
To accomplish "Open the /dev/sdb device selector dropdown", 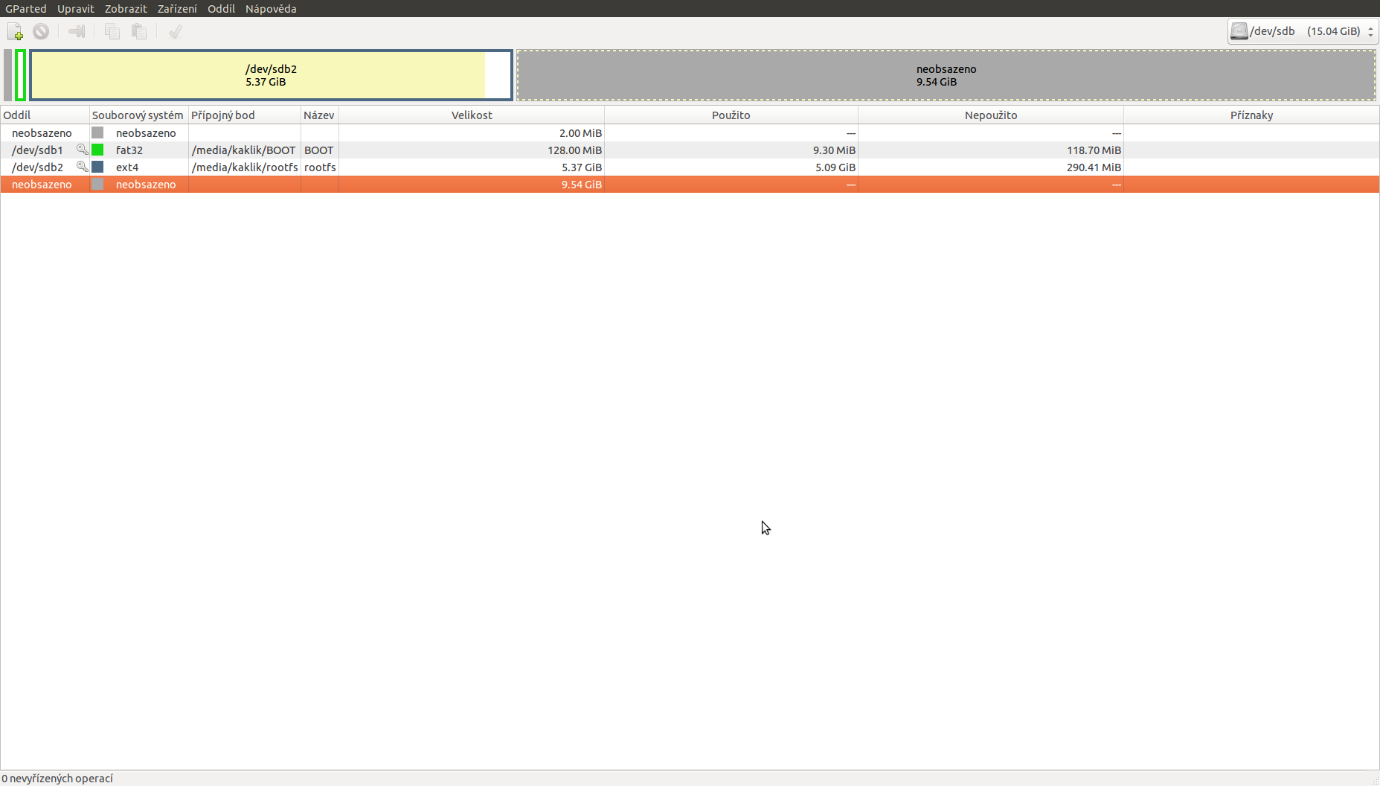I will click(x=1302, y=31).
